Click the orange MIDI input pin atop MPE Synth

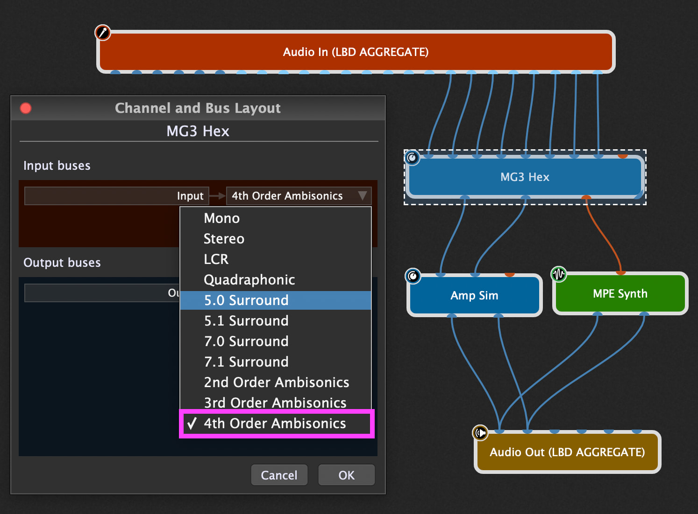(620, 272)
